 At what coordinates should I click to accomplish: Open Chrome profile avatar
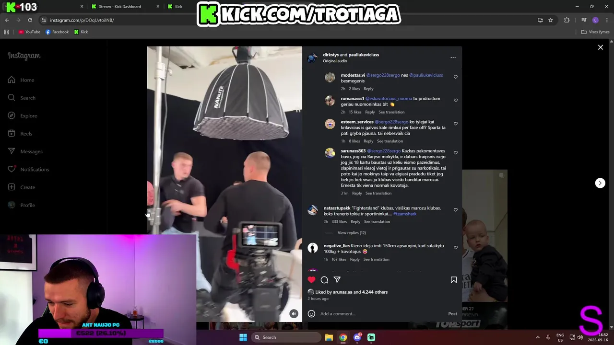coord(595,20)
